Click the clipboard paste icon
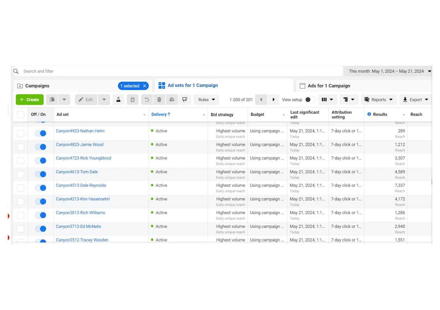The image size is (440, 310). coord(133,100)
